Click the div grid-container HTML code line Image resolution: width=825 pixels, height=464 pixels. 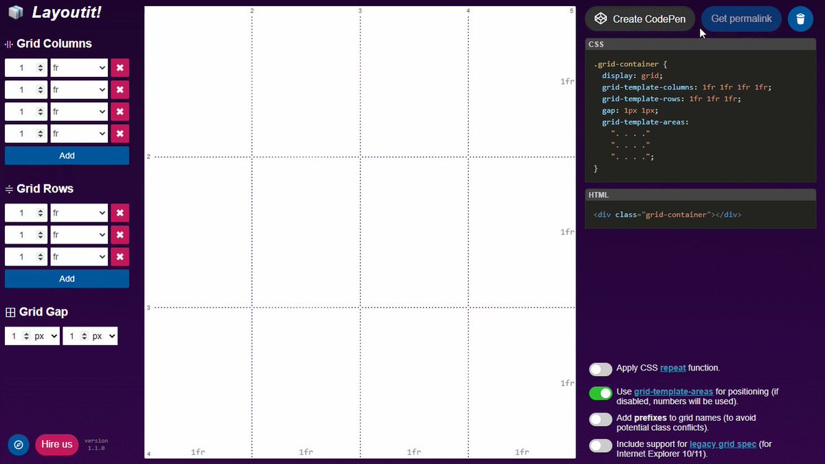pos(667,214)
